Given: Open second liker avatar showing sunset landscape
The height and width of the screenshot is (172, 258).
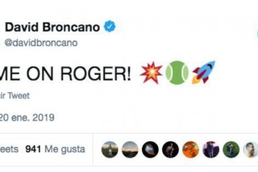Looking at the screenshot, I should click(x=130, y=150).
